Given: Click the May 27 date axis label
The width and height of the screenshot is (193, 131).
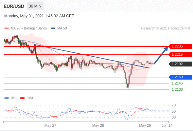Looking at the screenshot, I should click(50, 125).
